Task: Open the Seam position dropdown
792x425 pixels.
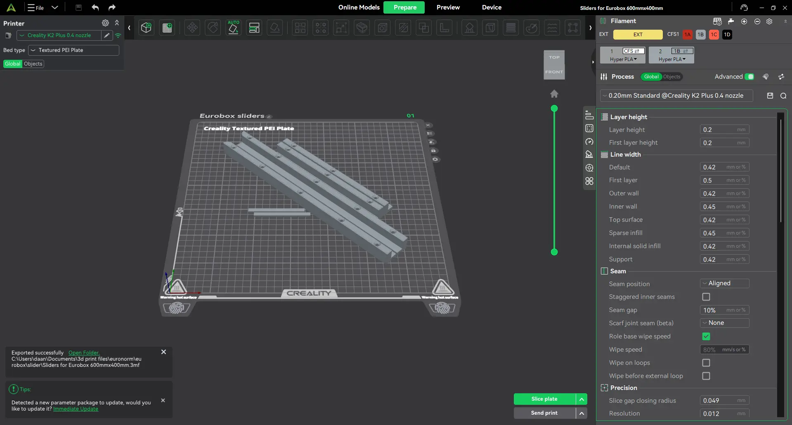Action: (x=724, y=284)
